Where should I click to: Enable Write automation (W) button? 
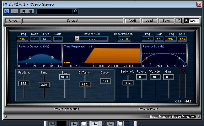pos(30,11)
